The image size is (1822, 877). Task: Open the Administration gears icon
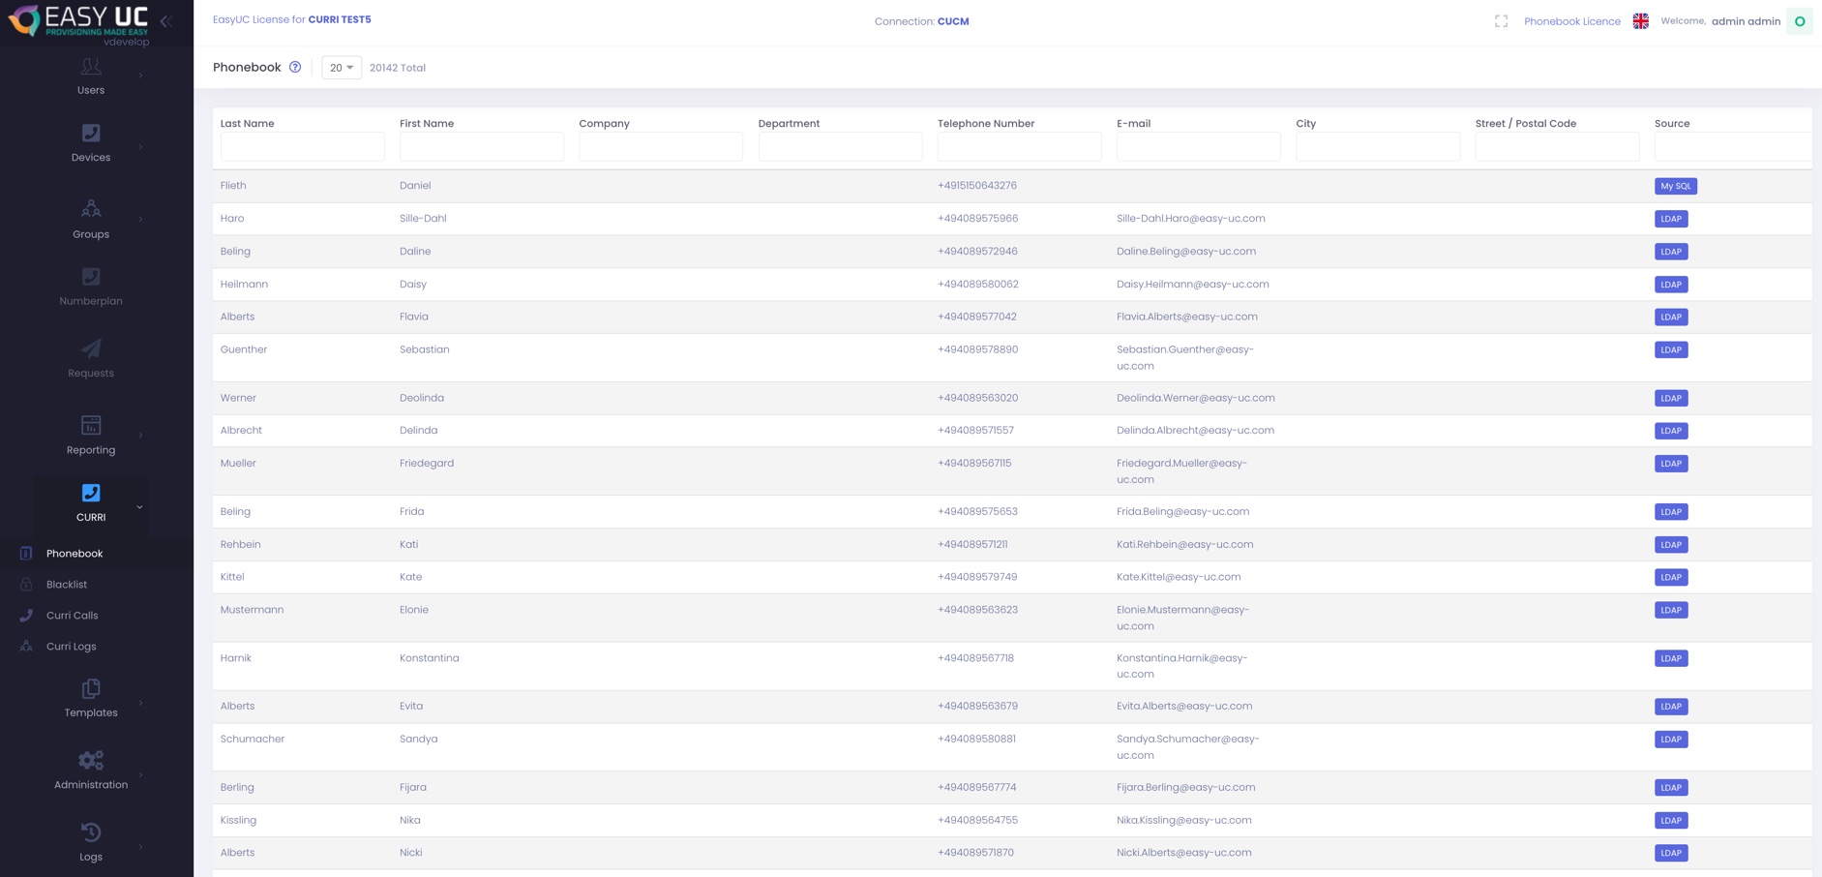click(91, 761)
